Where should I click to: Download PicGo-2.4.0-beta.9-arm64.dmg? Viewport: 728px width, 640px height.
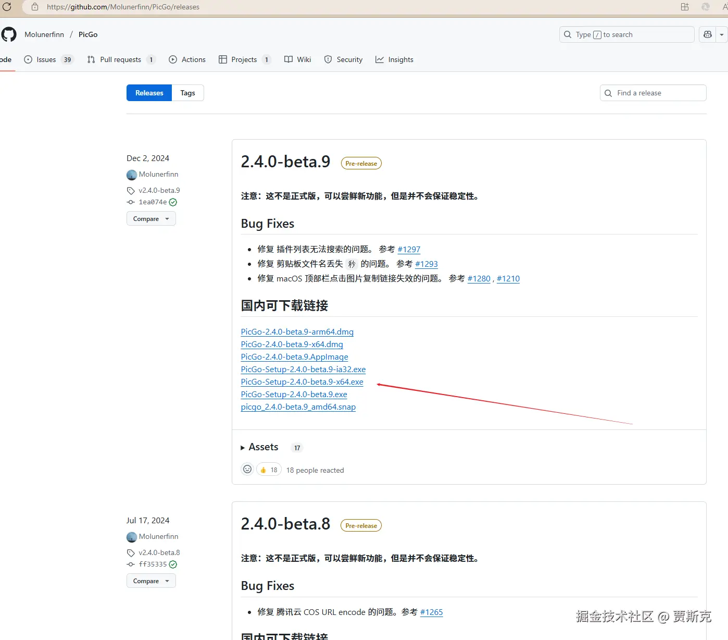(x=297, y=332)
